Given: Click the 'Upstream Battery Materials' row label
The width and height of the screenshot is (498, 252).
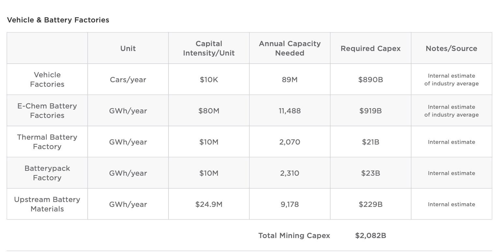Looking at the screenshot, I should tap(47, 204).
